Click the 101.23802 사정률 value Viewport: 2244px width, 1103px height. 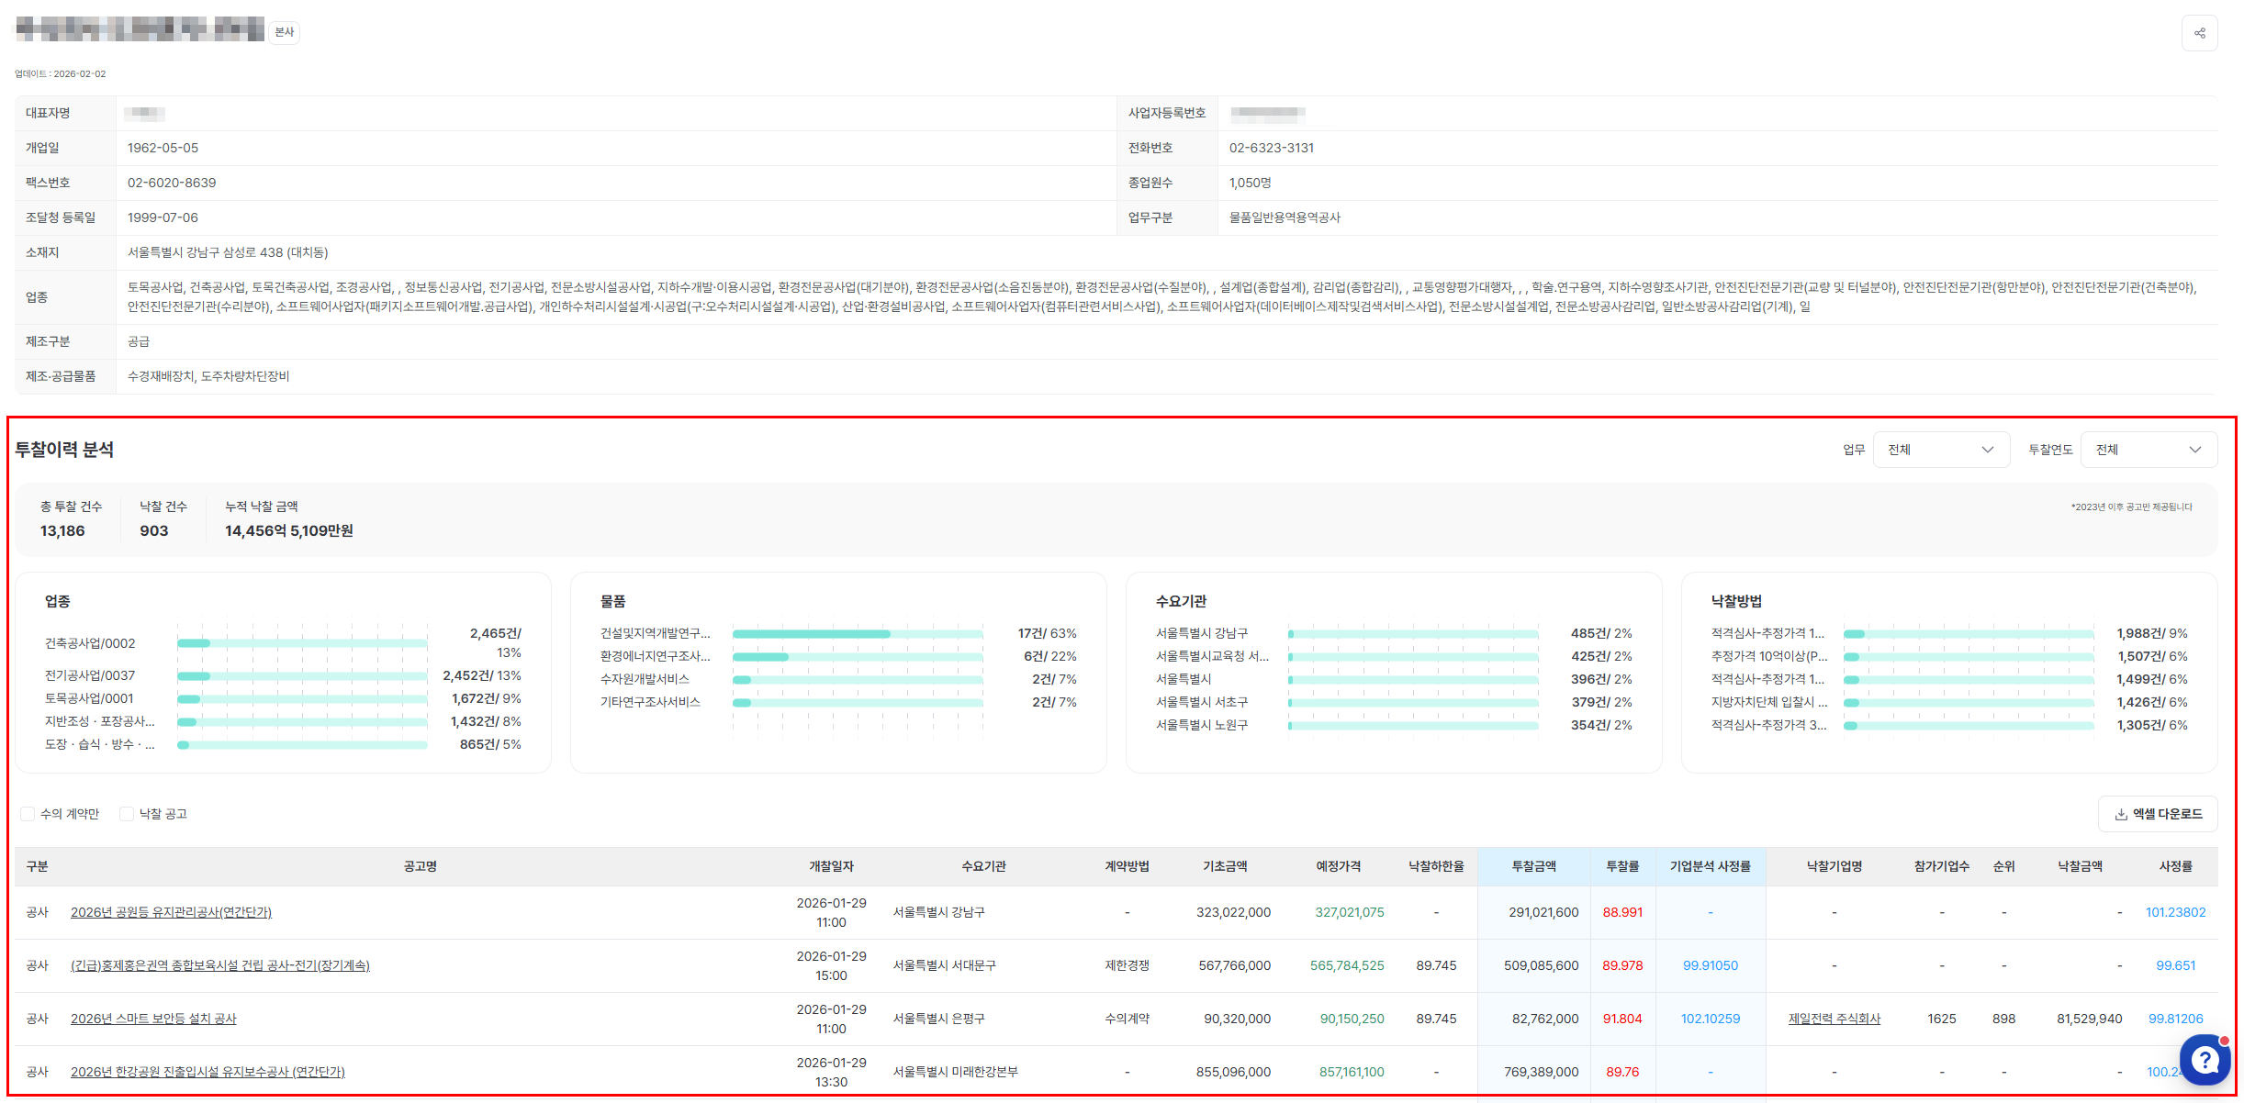coord(2174,912)
